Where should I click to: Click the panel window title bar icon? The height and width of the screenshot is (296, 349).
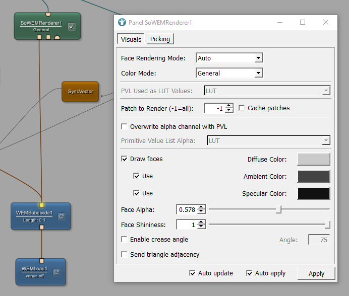coord(122,23)
